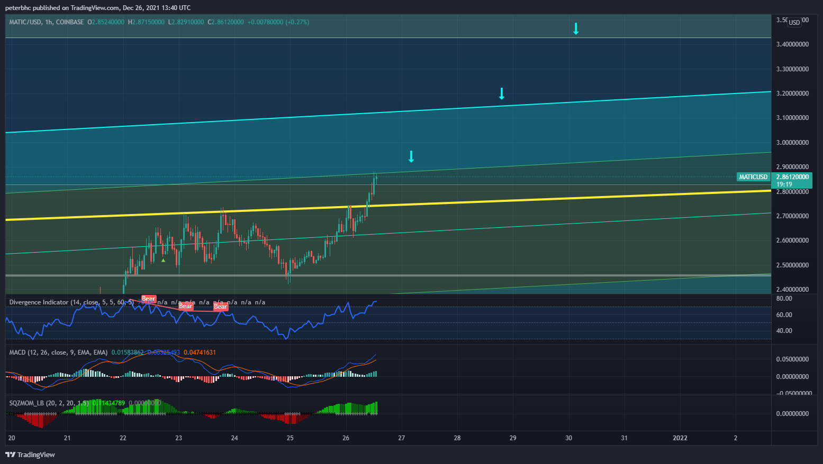
Task: Click the cyan down arrow above thick cyan trendline
Action: pyautogui.click(x=502, y=94)
